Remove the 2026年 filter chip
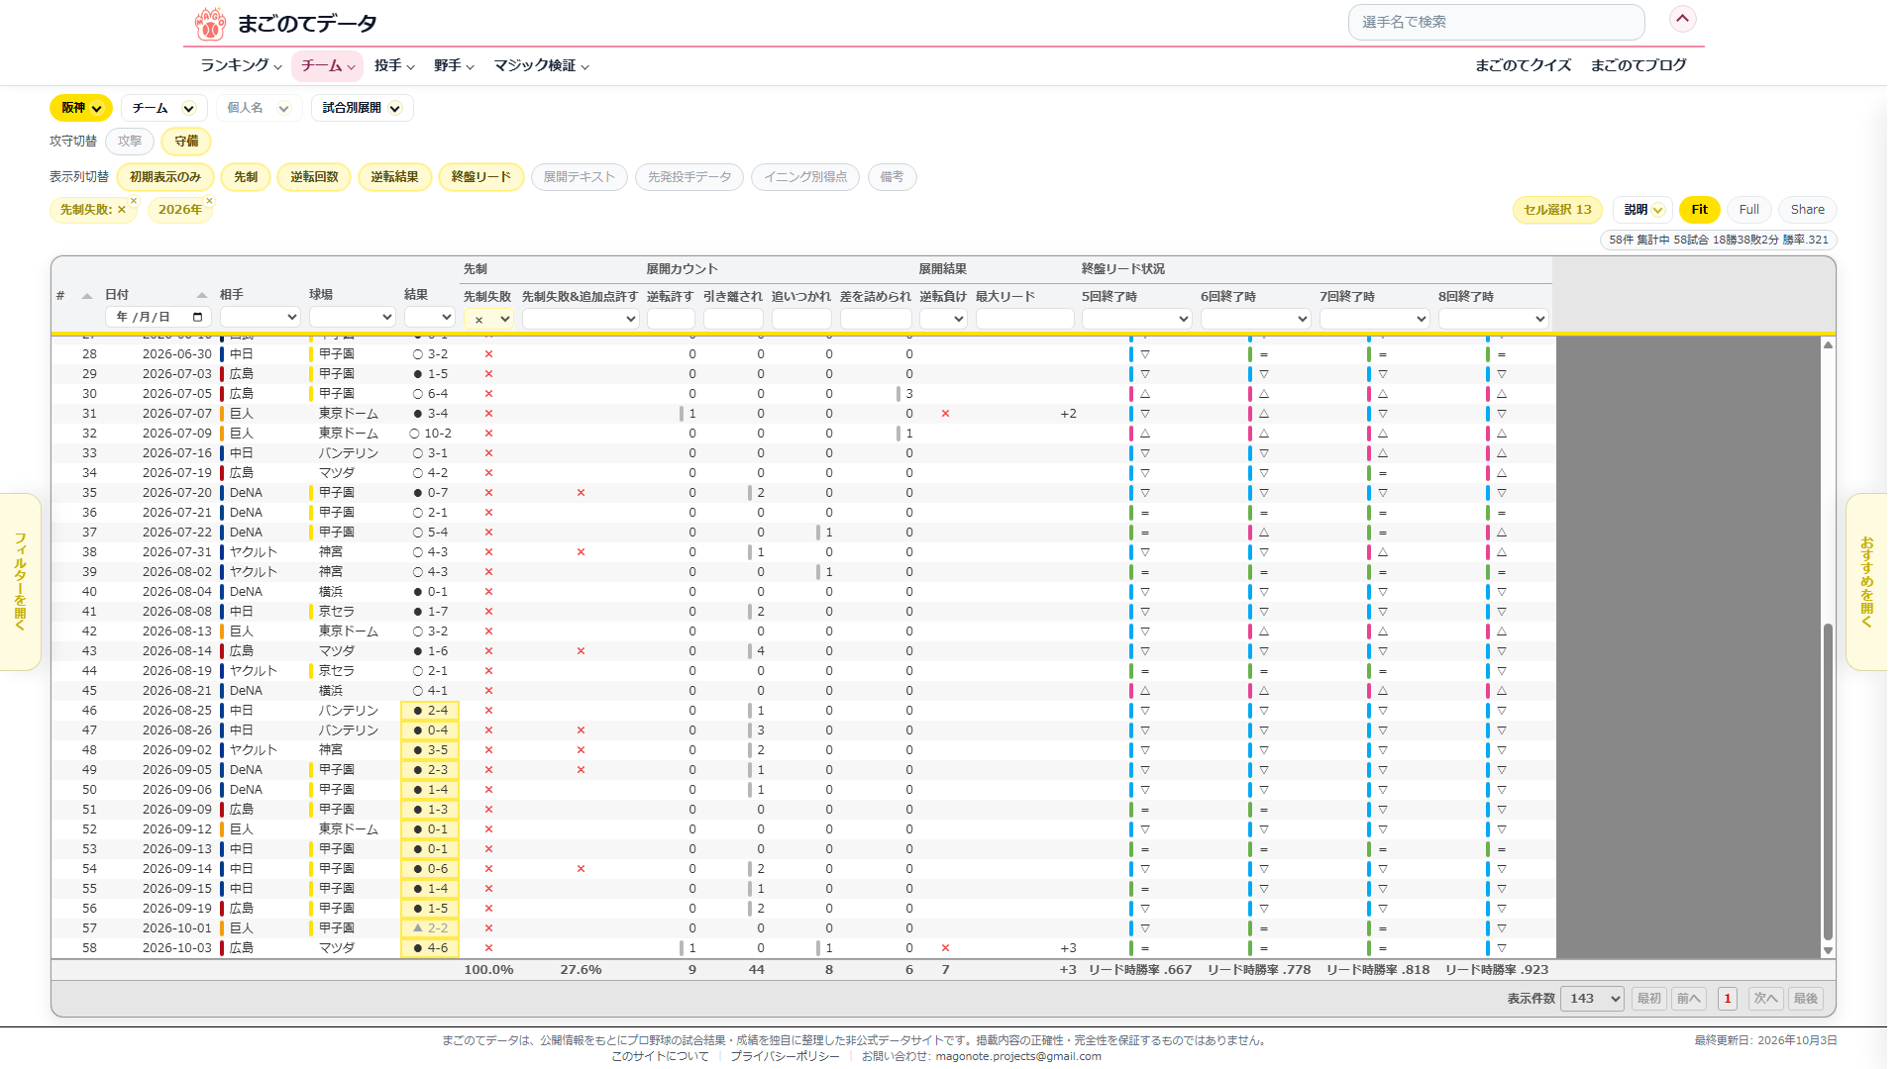The width and height of the screenshot is (1902, 1069). point(209,201)
